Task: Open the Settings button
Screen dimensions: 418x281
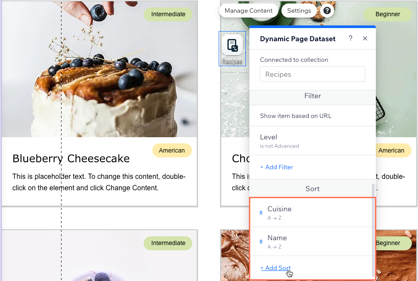Action: pyautogui.click(x=299, y=11)
